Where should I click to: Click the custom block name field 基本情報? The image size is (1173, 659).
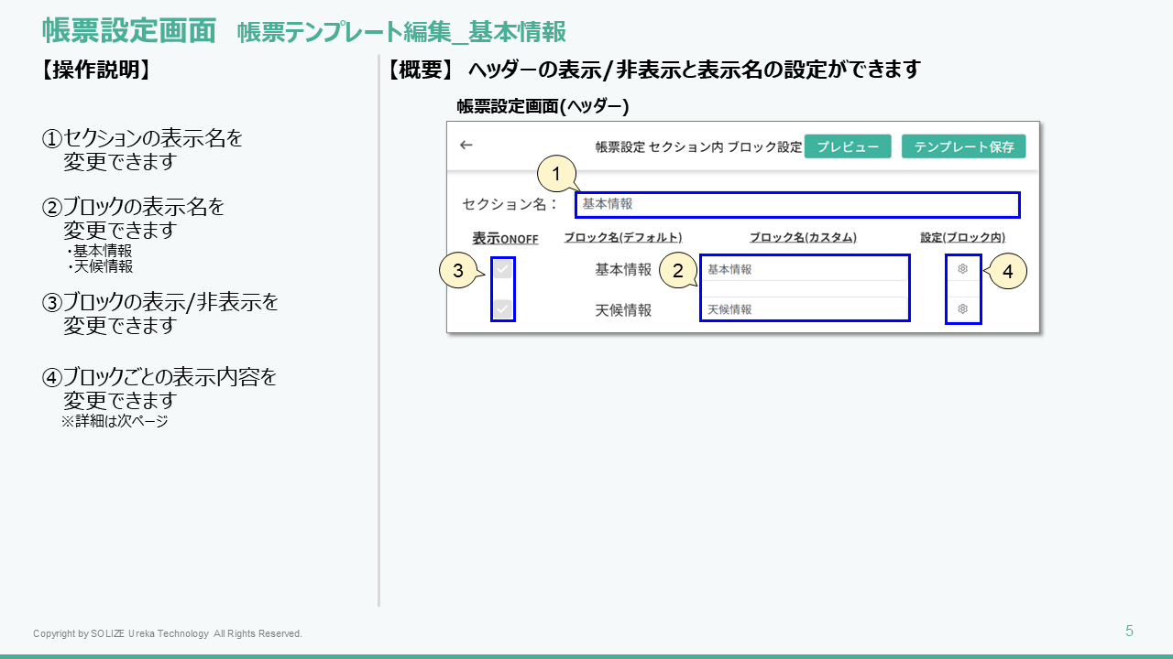[805, 269]
